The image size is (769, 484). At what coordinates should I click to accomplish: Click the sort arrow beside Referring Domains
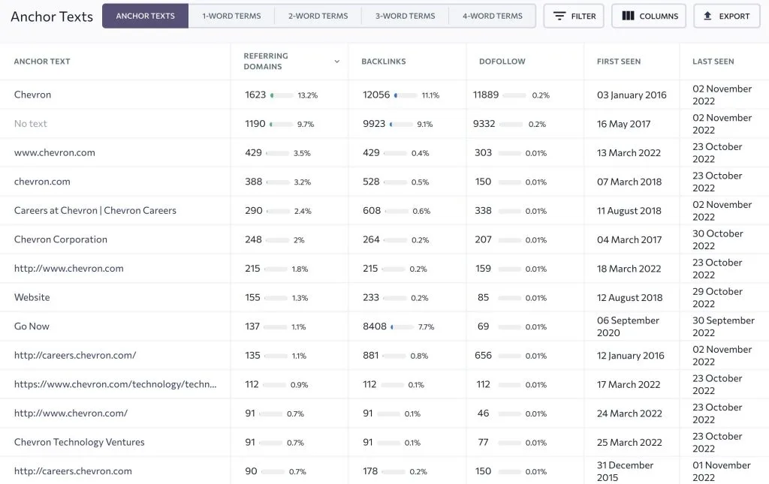tap(337, 62)
